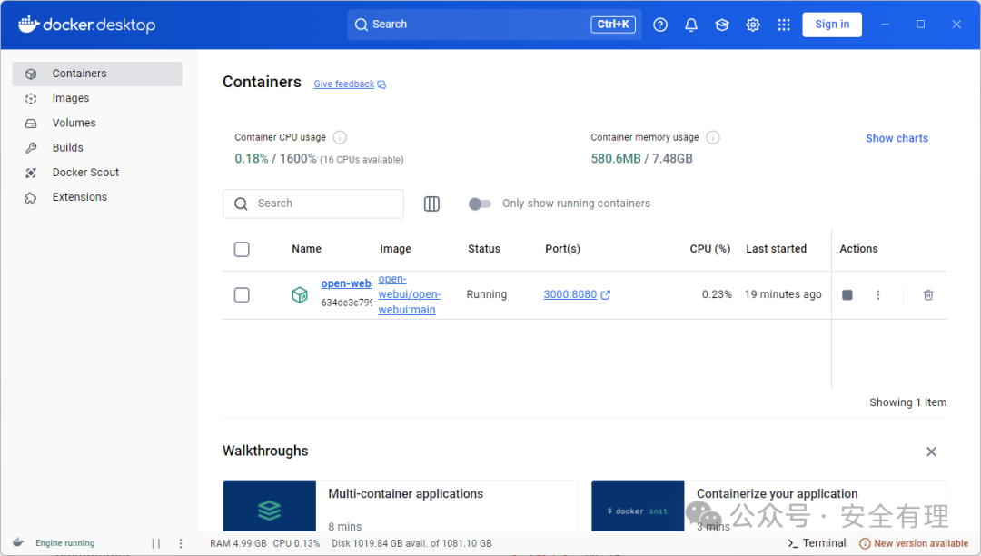Open Images in the sidebar
This screenshot has width=981, height=556.
(97, 98)
